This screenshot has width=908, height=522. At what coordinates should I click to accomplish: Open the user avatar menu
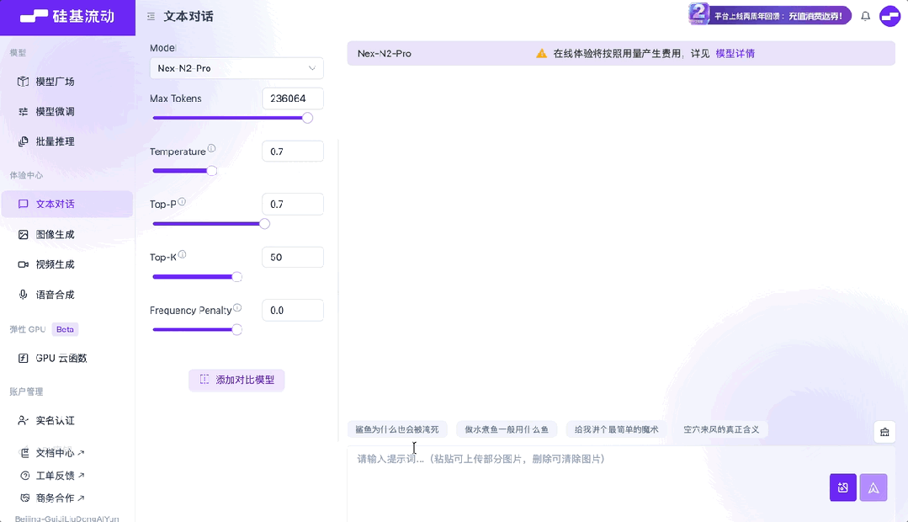(x=889, y=16)
